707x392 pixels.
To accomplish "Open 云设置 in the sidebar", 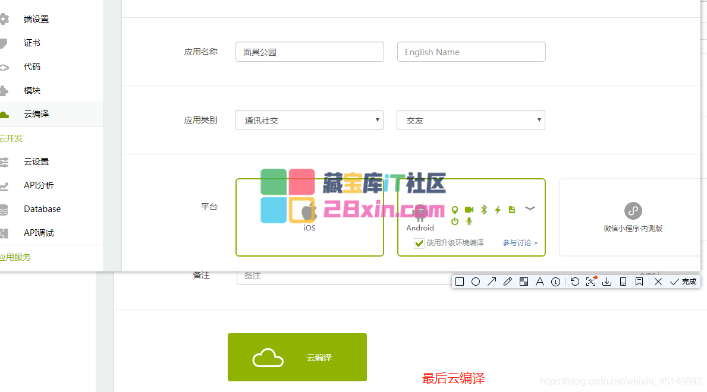I will (x=36, y=162).
